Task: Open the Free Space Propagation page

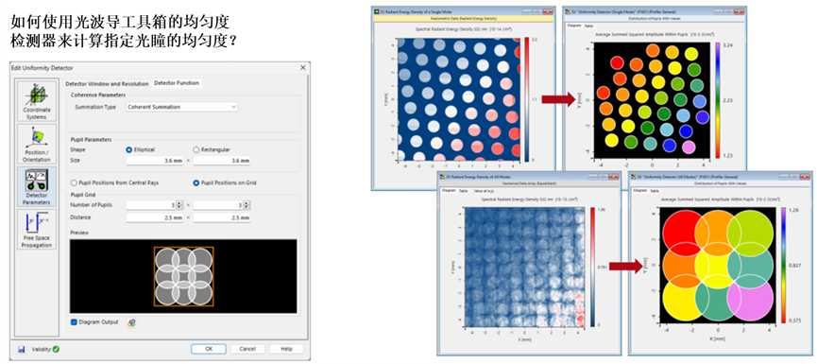Action: (37, 230)
